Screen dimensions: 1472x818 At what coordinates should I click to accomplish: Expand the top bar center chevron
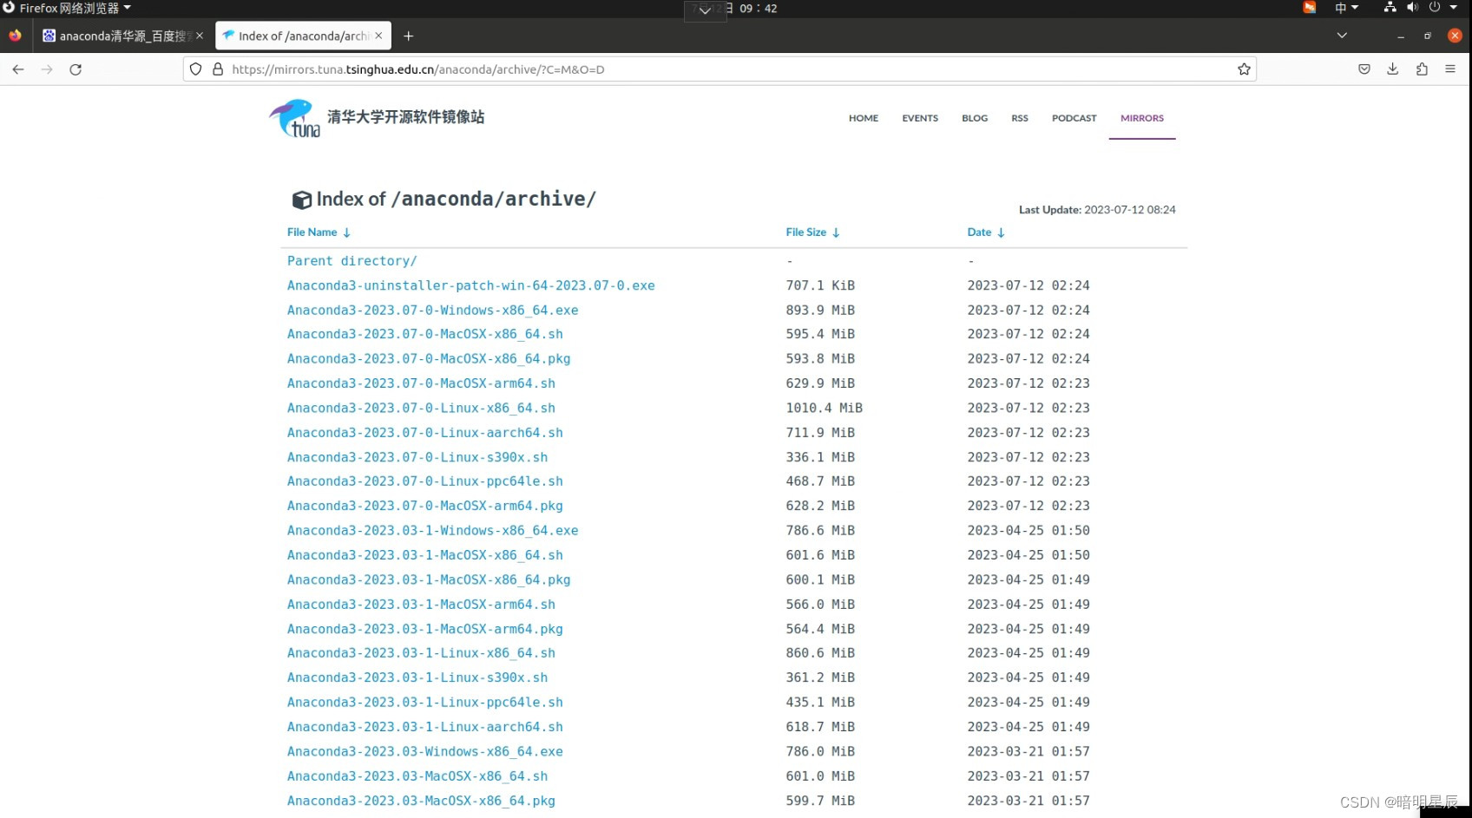click(705, 10)
